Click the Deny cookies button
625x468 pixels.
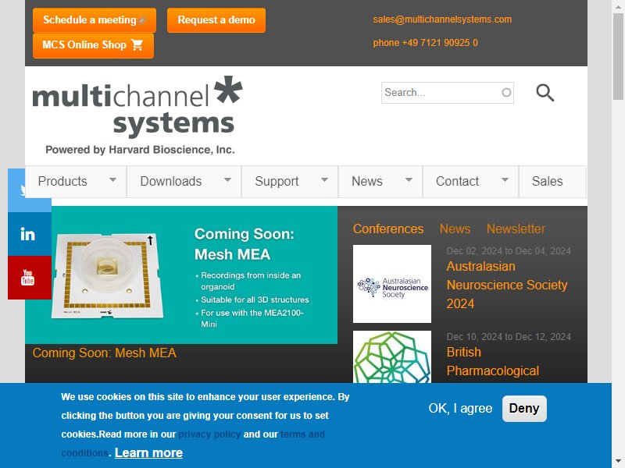524,409
